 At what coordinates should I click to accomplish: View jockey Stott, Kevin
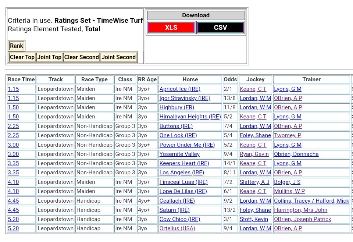(x=254, y=219)
